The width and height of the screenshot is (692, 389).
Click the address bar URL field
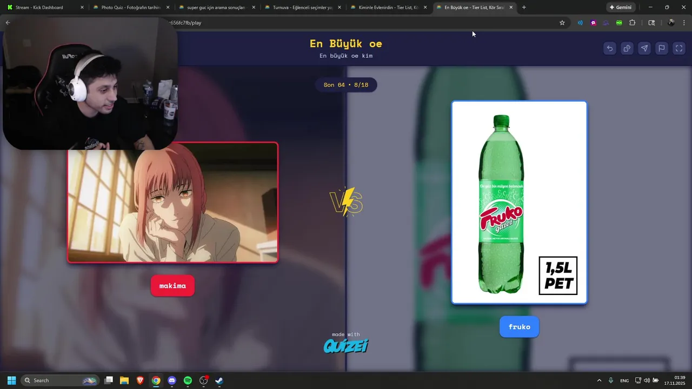point(362,23)
